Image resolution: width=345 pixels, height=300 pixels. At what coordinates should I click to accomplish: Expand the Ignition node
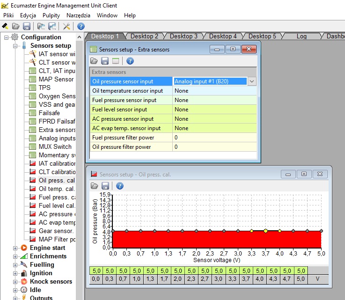tap(15, 273)
